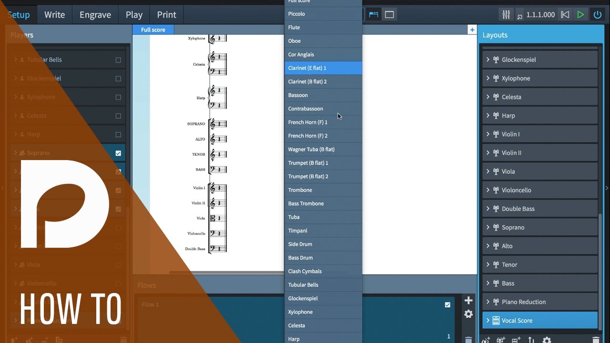Choose Contrabassoon from the layout list

(324, 109)
